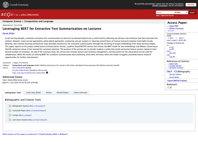Open the Help link
This screenshot has height=147, width=198.
(158, 16)
